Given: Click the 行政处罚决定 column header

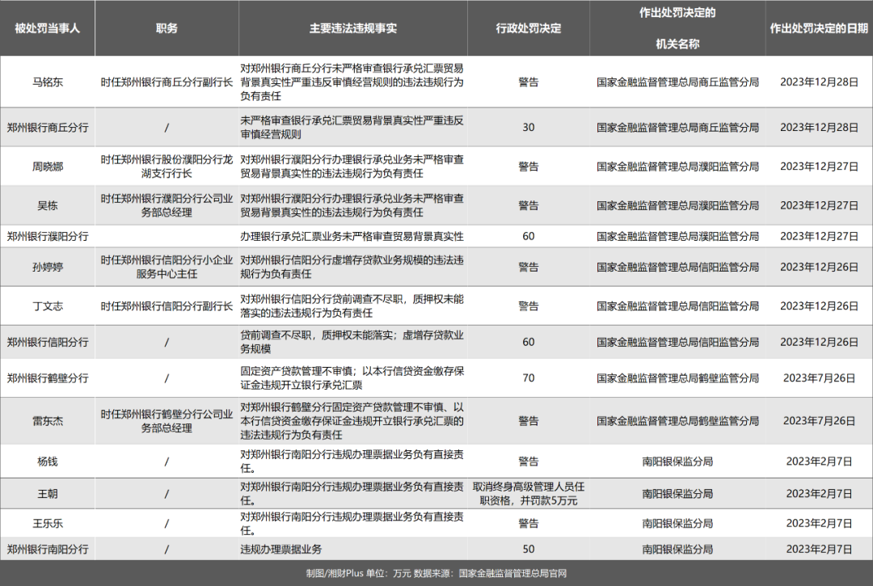Looking at the screenshot, I should (529, 28).
